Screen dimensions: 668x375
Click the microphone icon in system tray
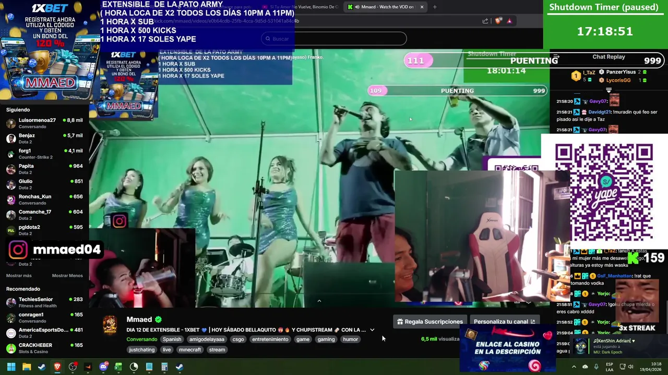(x=596, y=367)
